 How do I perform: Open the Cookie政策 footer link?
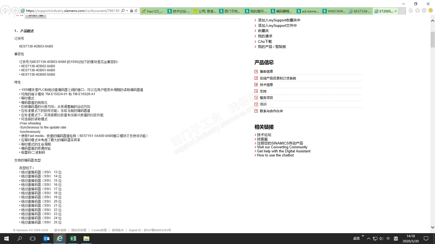coord(99,230)
